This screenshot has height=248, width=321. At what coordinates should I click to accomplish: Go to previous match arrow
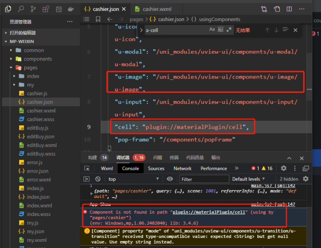tap(267, 30)
